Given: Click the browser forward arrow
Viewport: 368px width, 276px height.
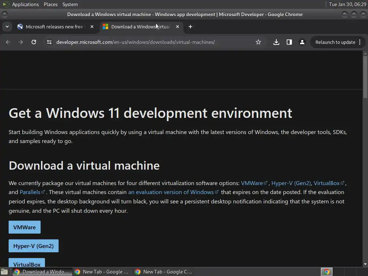Looking at the screenshot, I should point(20,42).
